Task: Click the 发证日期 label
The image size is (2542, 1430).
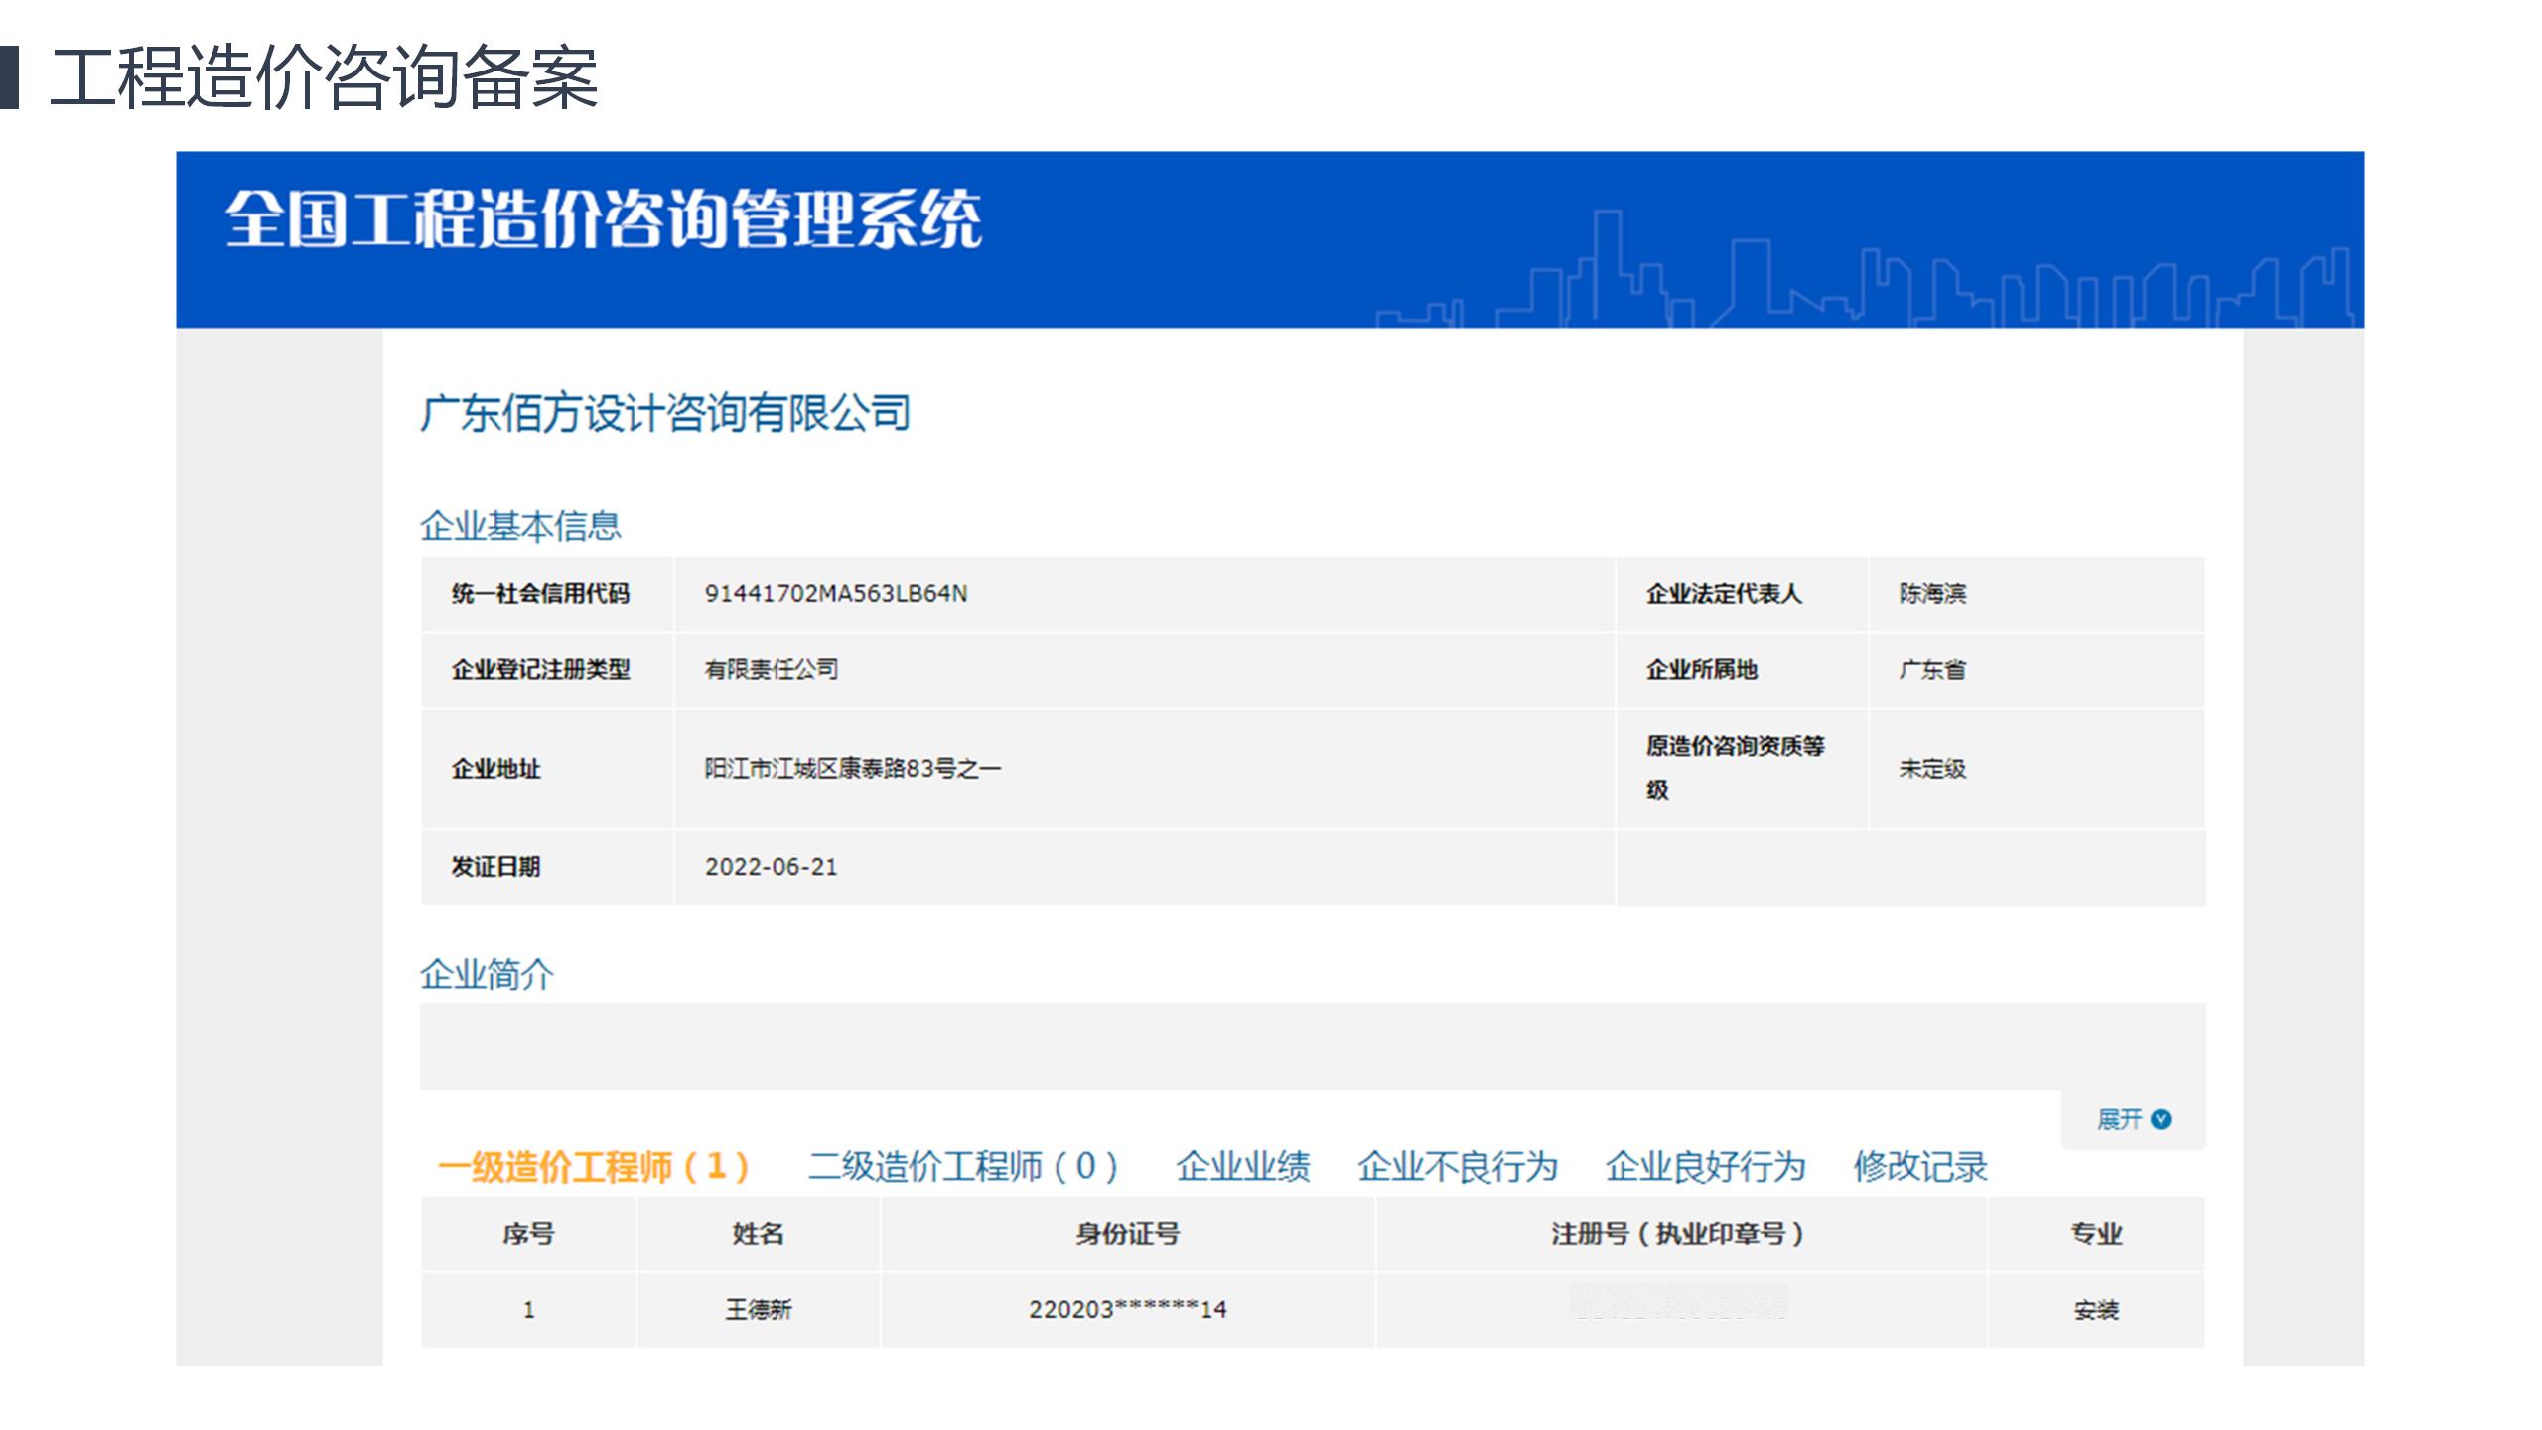Action: (x=496, y=867)
